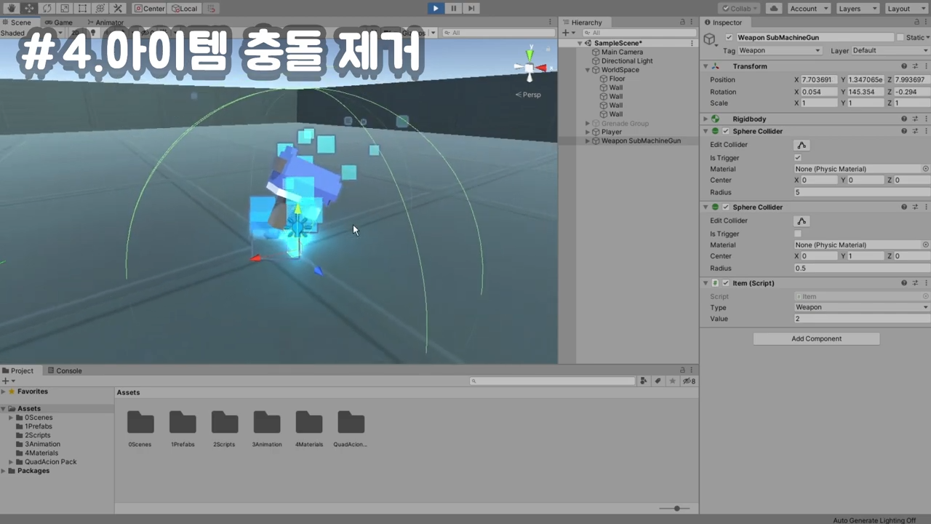The image size is (931, 524).
Task: Expand Weapon SubMachineGun in Hierarchy
Action: 588,141
